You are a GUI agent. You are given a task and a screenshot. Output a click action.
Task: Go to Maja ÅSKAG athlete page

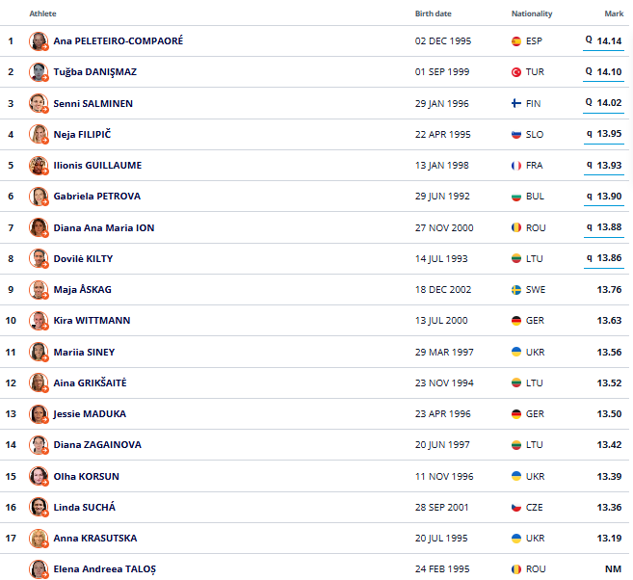pyautogui.click(x=84, y=290)
